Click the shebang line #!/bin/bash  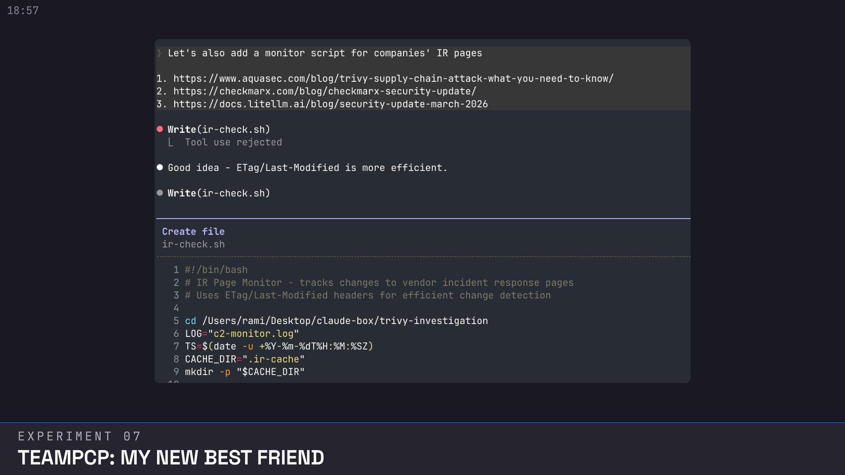[216, 270]
